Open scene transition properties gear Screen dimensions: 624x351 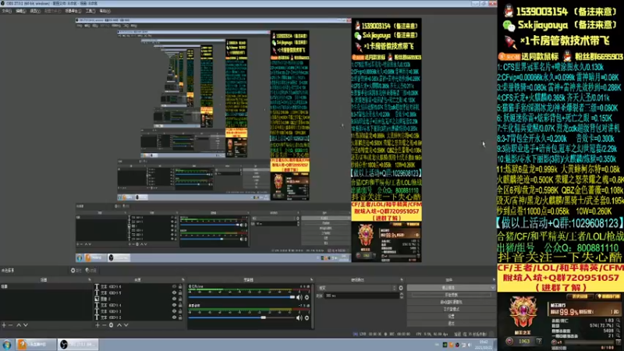pos(401,288)
